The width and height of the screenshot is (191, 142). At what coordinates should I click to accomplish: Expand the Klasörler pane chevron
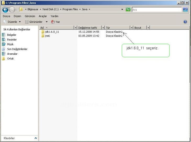pyautogui.click(x=36, y=138)
